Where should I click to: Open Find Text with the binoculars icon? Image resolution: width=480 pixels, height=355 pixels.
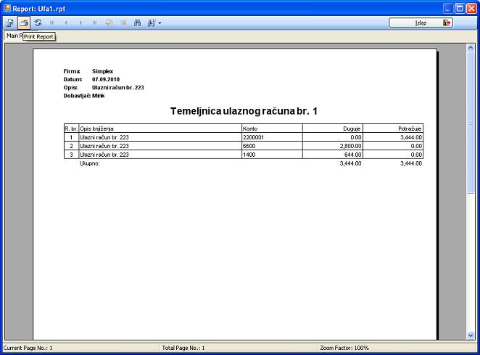pos(137,23)
